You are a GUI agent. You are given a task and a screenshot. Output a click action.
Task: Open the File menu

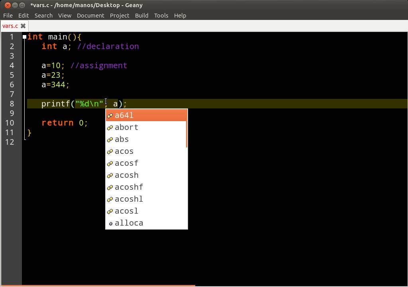click(8, 16)
